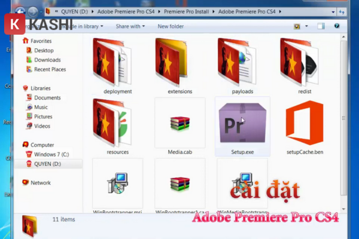Click the New folder button
Image resolution: width=359 pixels, height=239 pixels.
[171, 26]
